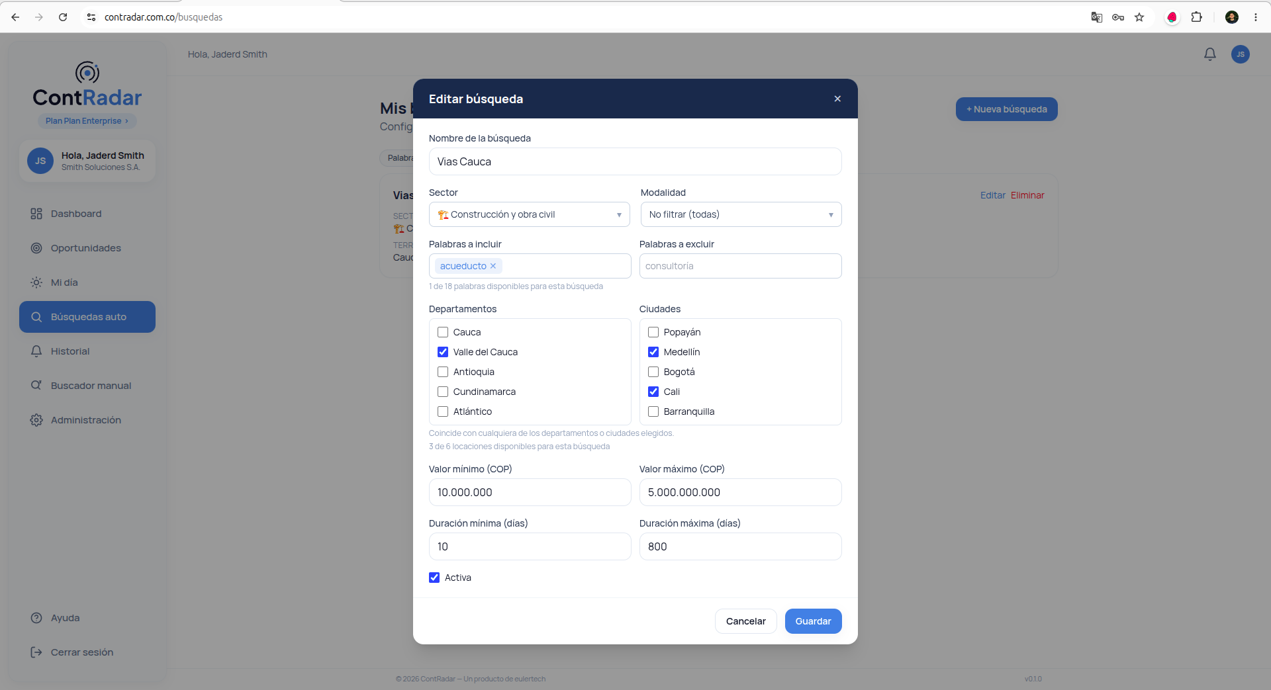
Task: Click Guardar to save the search
Action: coord(814,621)
